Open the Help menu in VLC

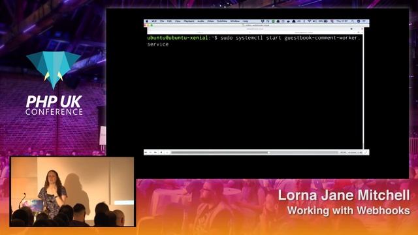click(x=246, y=21)
